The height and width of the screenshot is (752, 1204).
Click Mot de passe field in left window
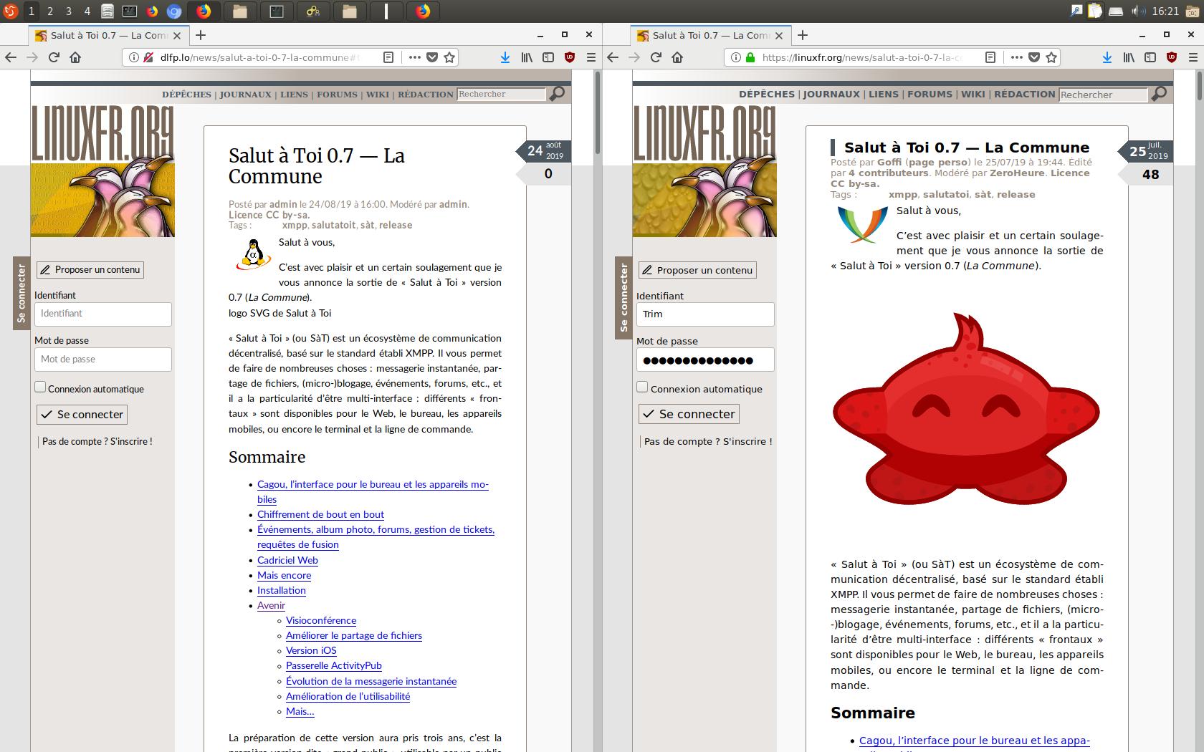point(103,360)
